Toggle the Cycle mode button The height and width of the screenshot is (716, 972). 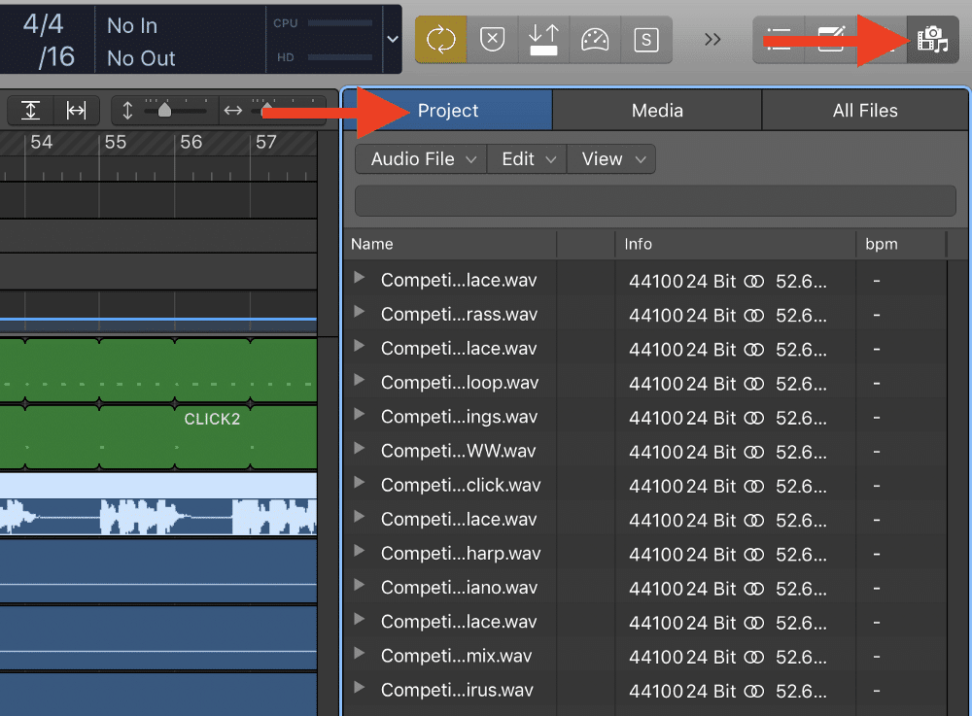click(440, 40)
